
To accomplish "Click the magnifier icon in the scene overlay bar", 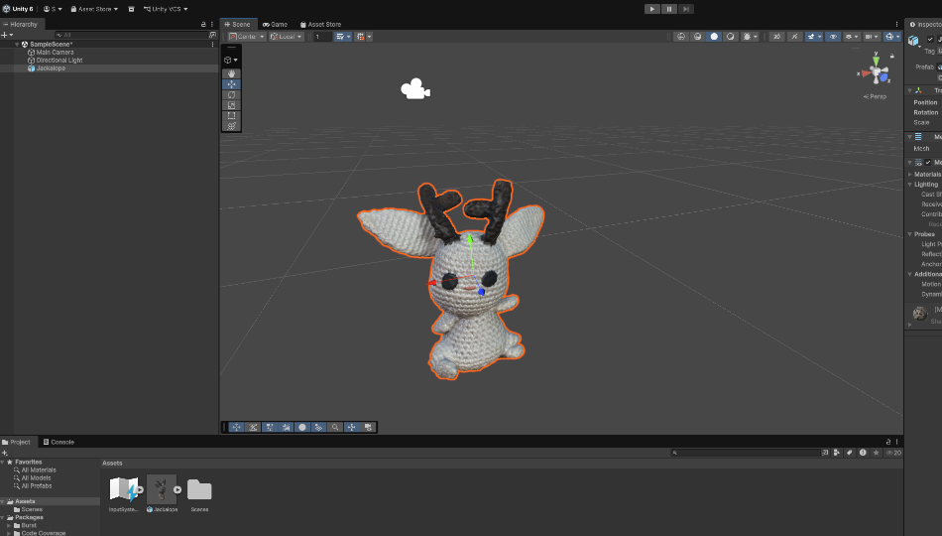I will click(335, 427).
